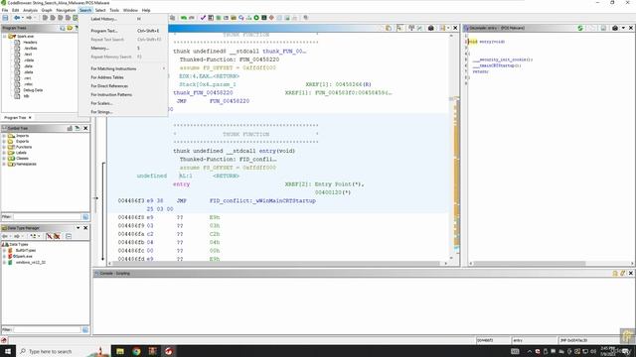
Task: Click Symbol Tree filter input field
Action: coord(47,217)
